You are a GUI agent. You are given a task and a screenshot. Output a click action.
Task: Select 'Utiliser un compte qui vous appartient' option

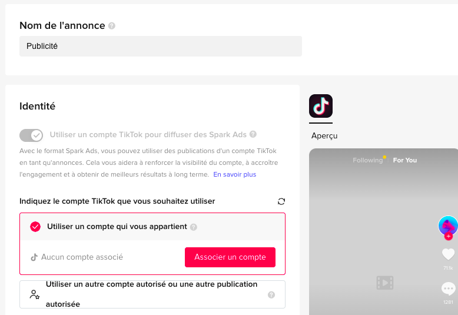[x=35, y=227]
